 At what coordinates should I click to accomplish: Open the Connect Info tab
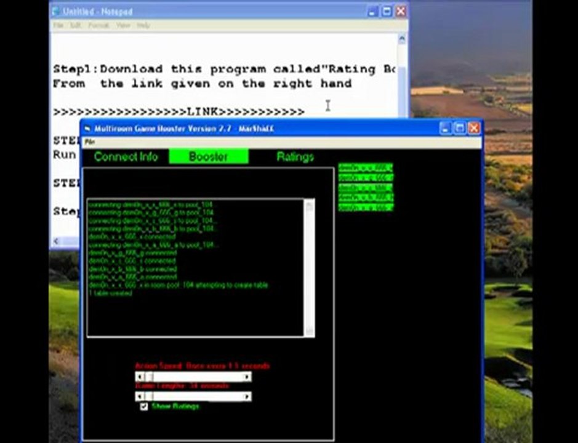point(126,157)
